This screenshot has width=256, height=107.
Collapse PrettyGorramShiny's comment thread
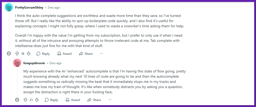click(9, 53)
